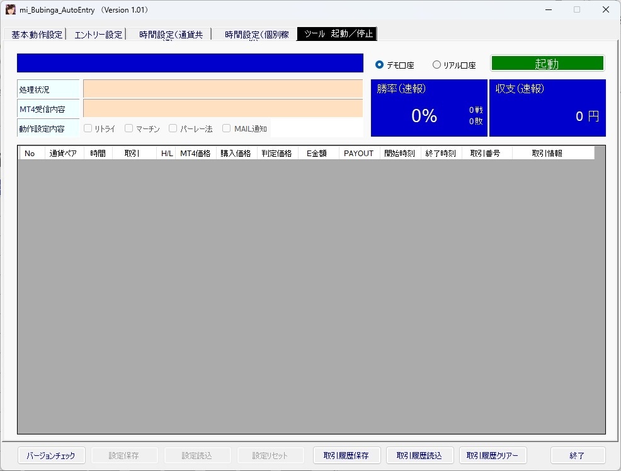Click the 設定保存 button

pos(124,455)
